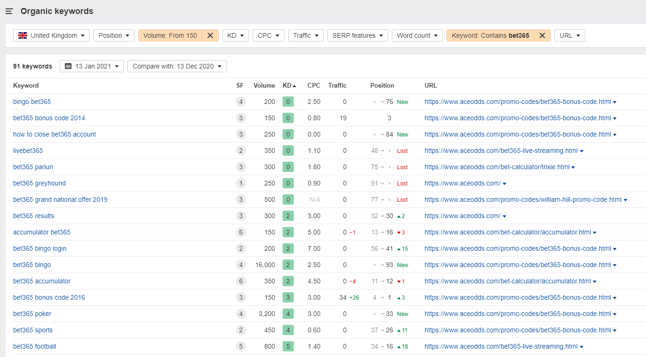Open the Position filter dropdown

(114, 35)
